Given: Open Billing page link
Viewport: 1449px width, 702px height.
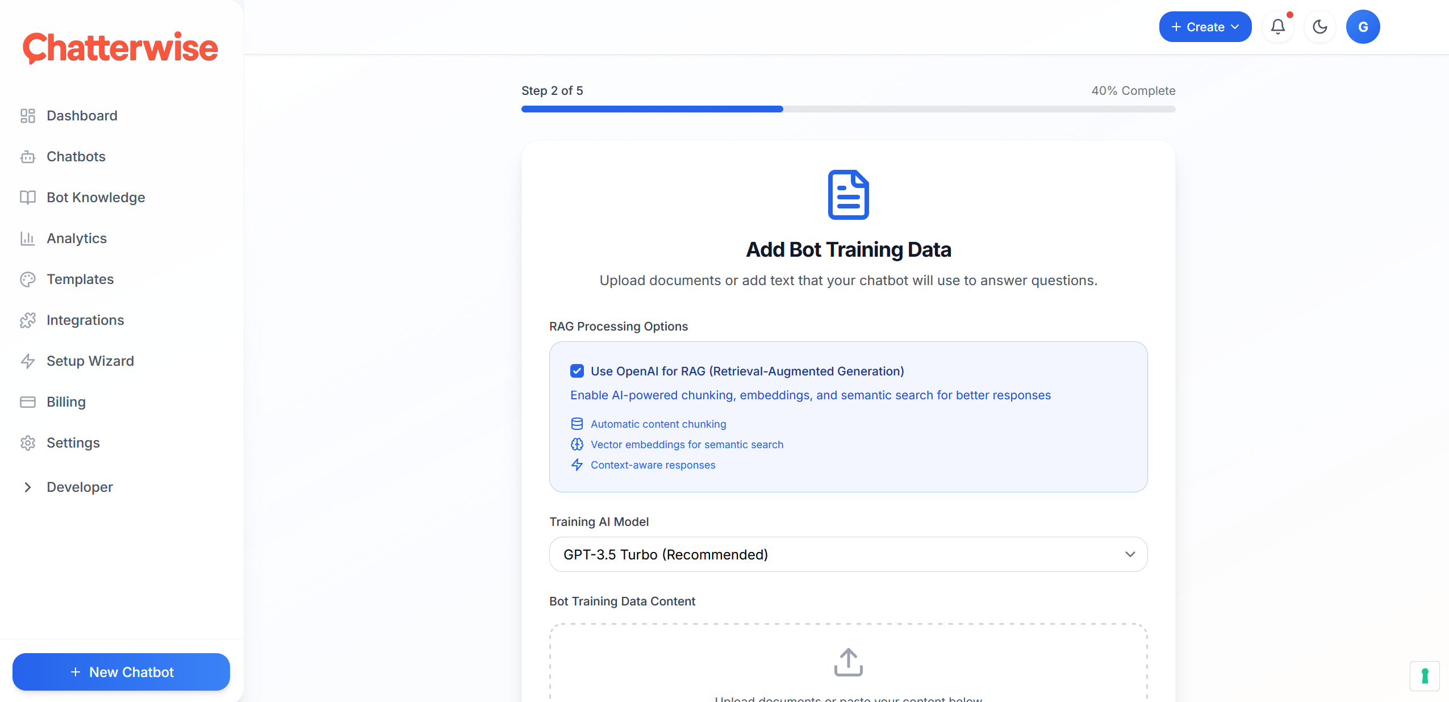Looking at the screenshot, I should (x=66, y=402).
